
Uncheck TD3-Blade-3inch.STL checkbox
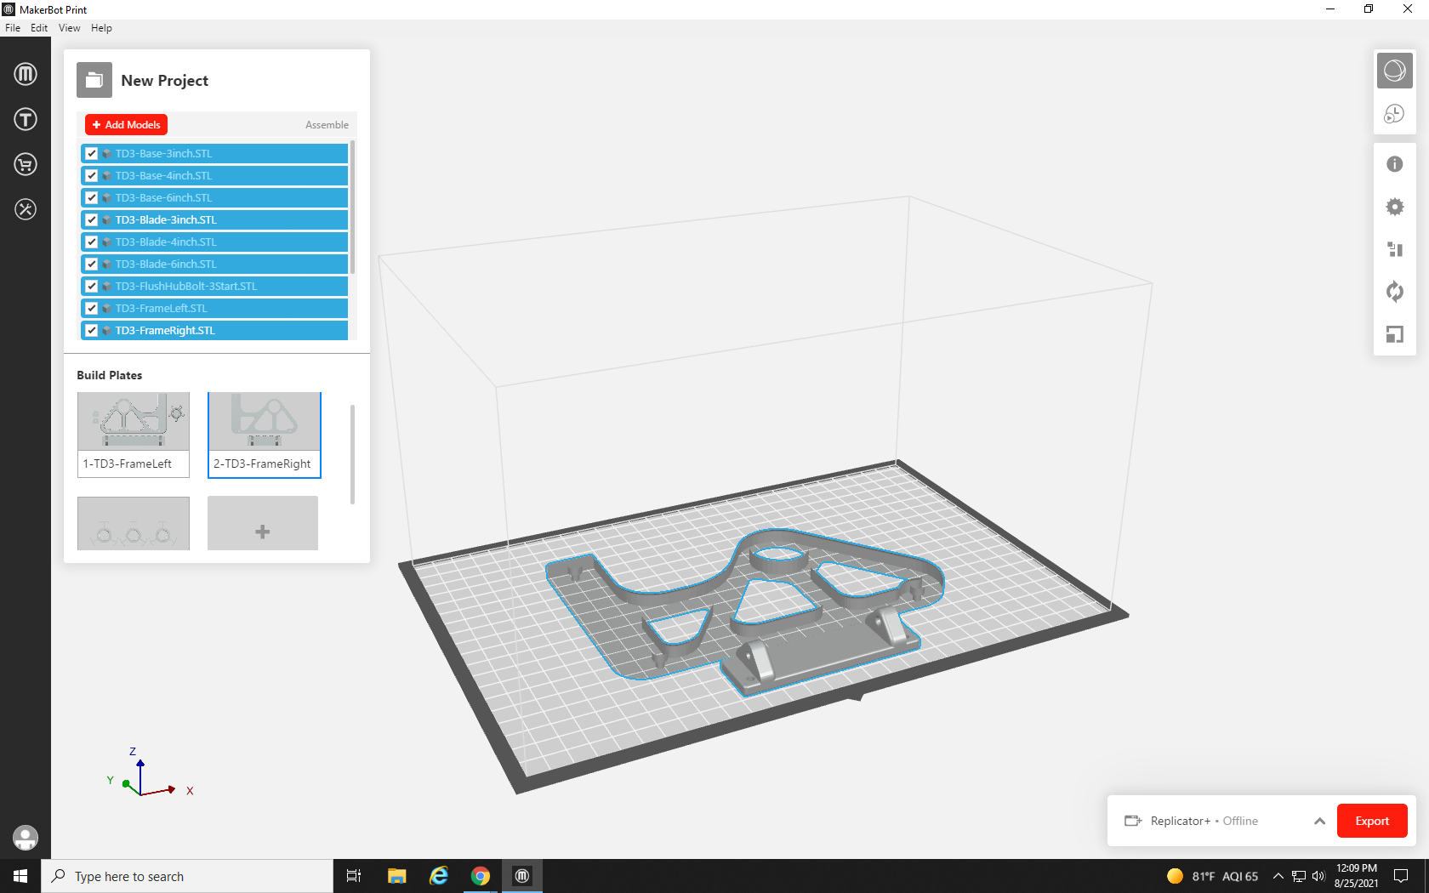point(92,220)
